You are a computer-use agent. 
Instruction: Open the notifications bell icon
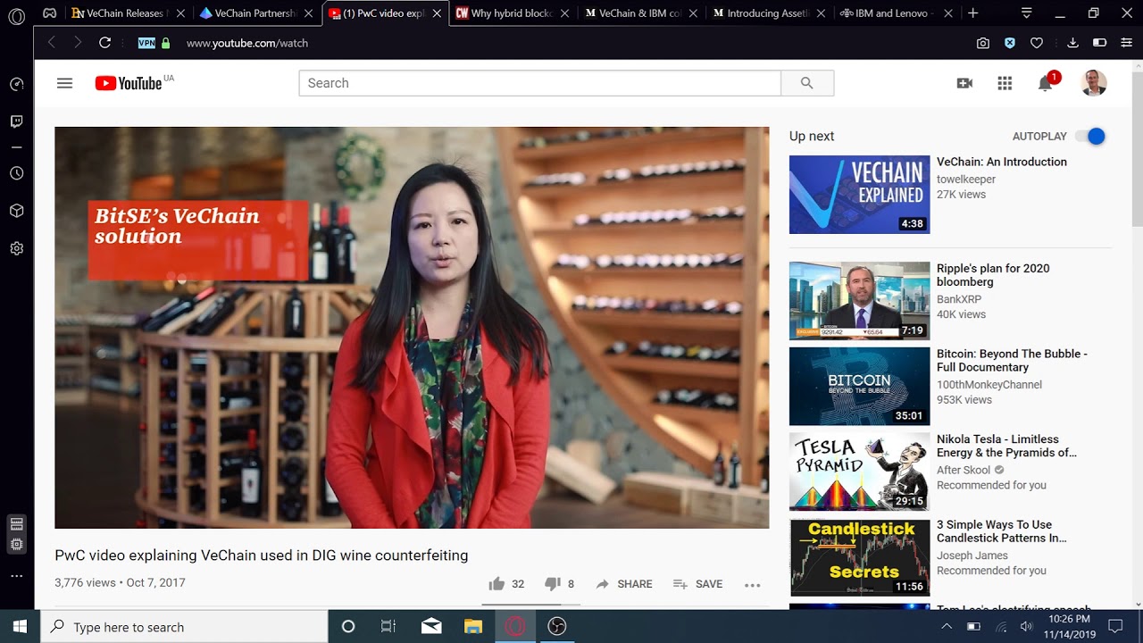coord(1045,83)
